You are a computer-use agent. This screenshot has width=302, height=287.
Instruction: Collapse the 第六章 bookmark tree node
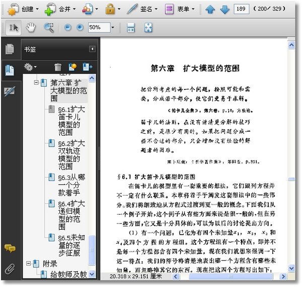point(36,82)
